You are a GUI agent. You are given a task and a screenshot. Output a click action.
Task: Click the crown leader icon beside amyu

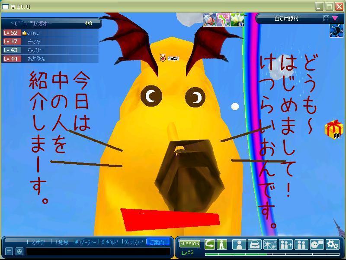pos(24,33)
